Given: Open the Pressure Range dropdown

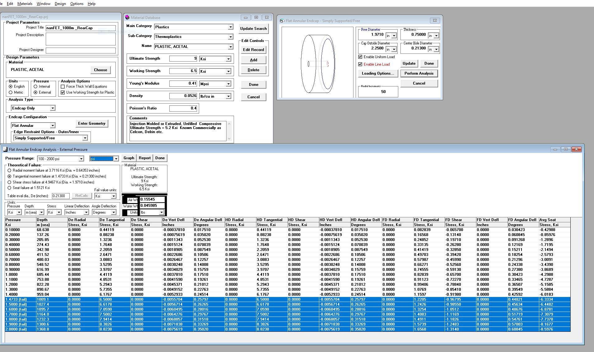Looking at the screenshot, I should click(x=81, y=159).
